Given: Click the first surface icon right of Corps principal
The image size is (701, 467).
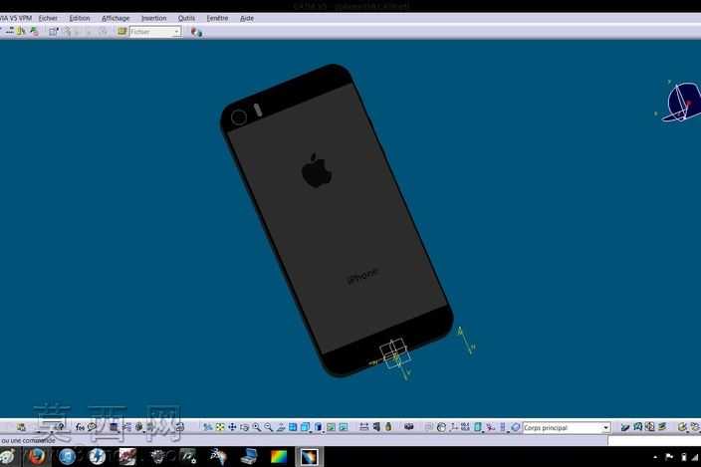Looking at the screenshot, I should click(x=625, y=427).
